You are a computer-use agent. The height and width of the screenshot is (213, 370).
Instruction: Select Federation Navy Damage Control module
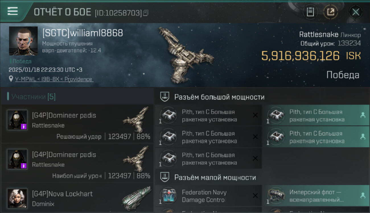tap(208, 196)
